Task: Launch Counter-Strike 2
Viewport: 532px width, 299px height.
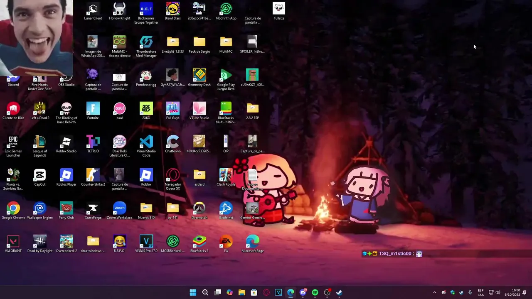Action: tap(93, 178)
